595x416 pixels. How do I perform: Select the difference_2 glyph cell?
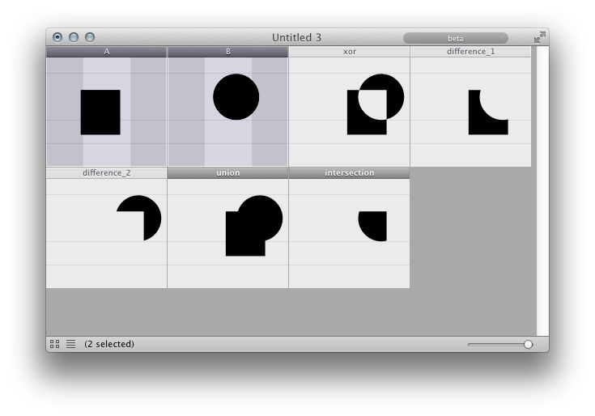click(x=107, y=233)
